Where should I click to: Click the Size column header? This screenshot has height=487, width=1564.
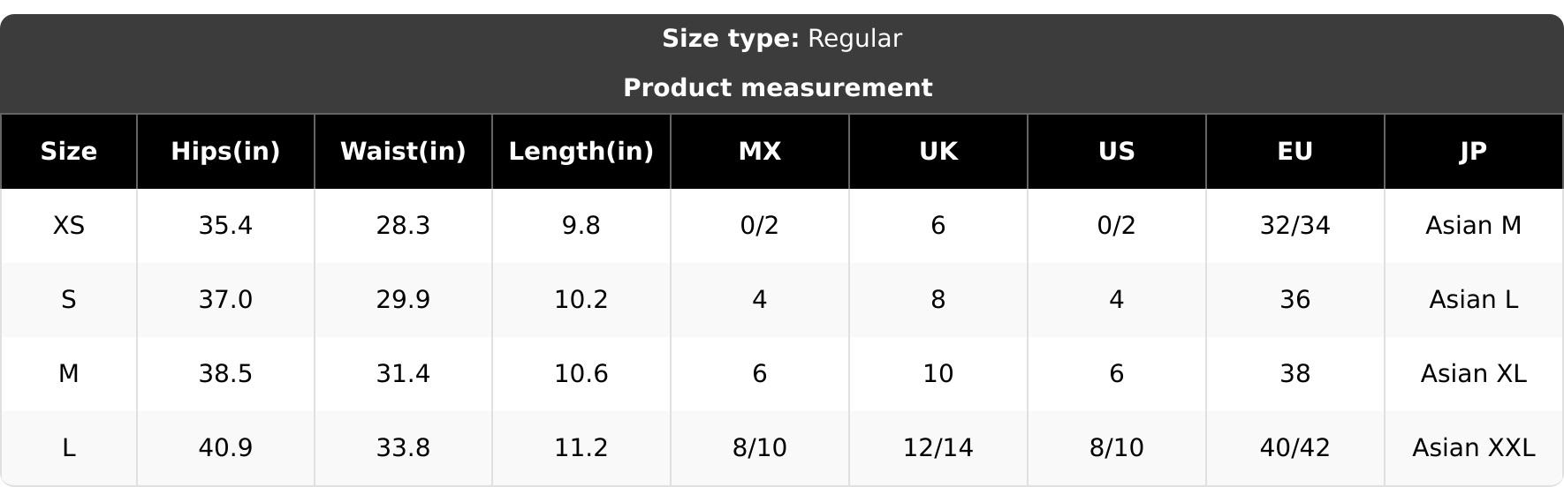pos(69,152)
